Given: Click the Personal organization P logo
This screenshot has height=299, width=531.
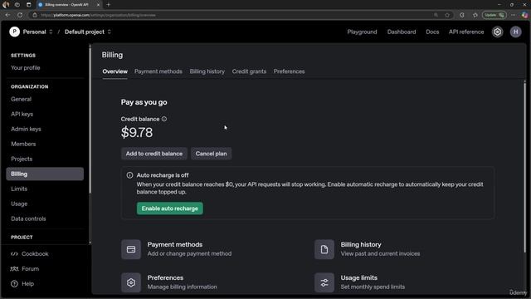Looking at the screenshot, I should 15,32.
